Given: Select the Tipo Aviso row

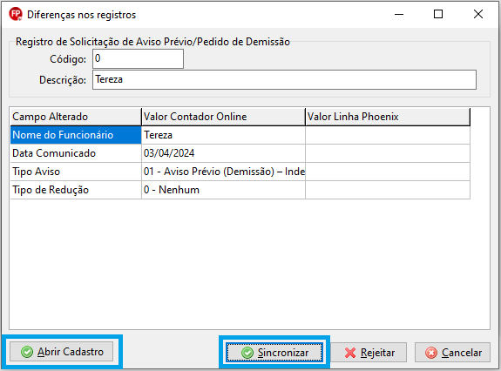Looking at the screenshot, I should (240, 172).
